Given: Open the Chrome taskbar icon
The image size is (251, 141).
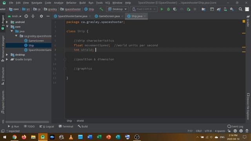Looking at the screenshot, I should tap(15, 137).
